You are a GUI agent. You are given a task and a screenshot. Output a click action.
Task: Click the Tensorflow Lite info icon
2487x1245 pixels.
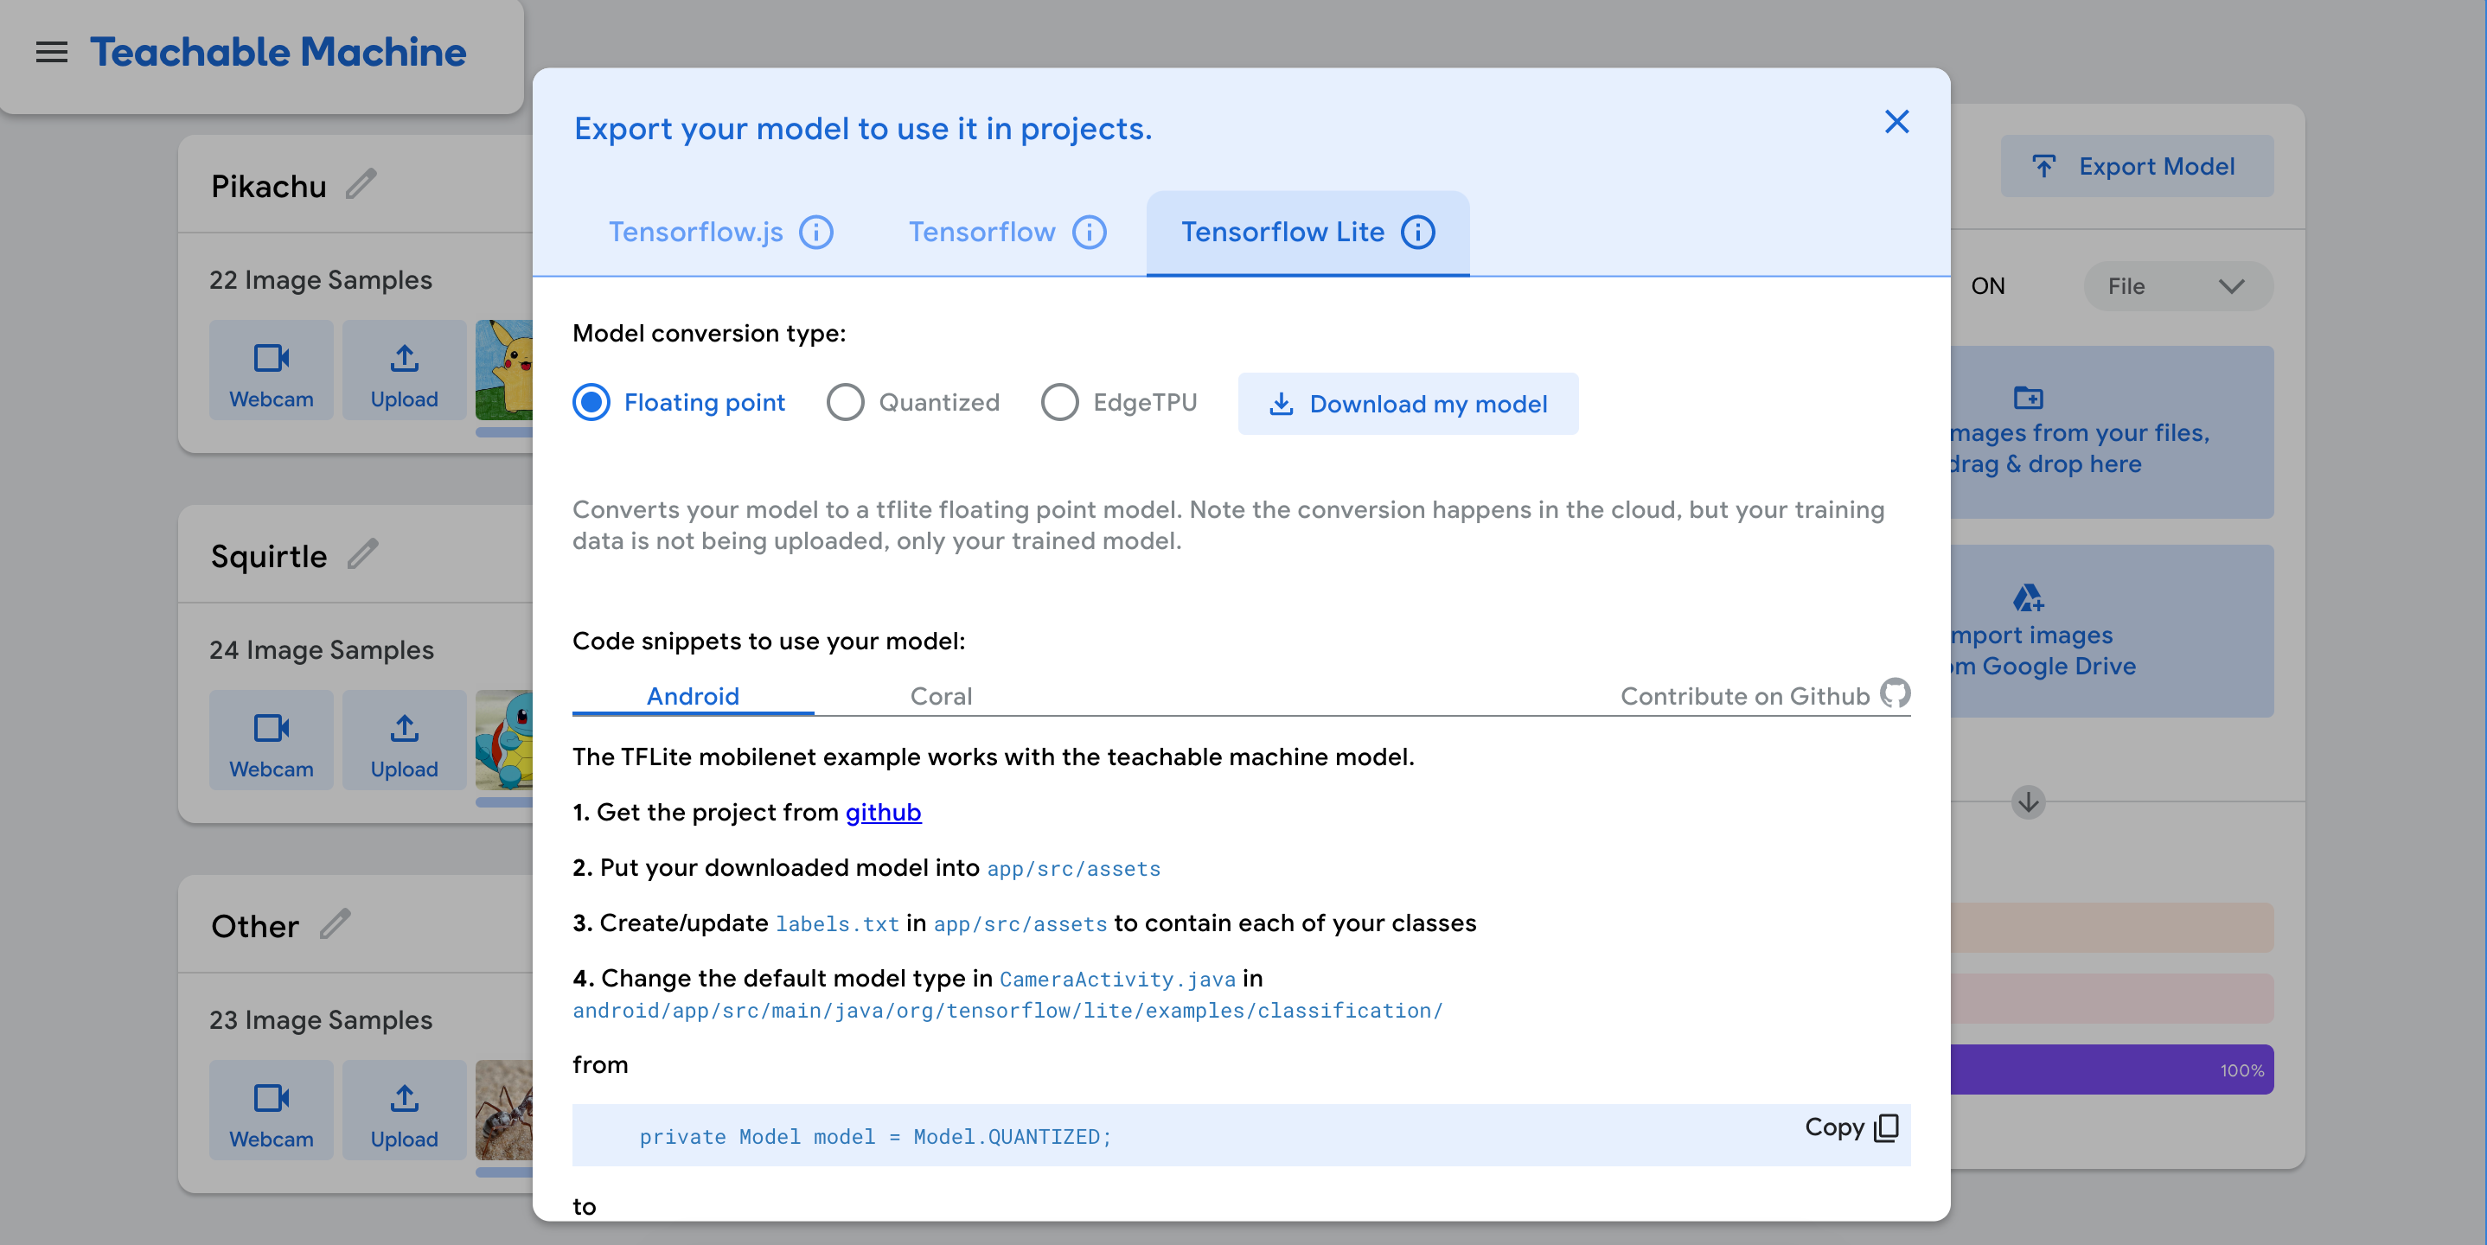click(x=1417, y=233)
